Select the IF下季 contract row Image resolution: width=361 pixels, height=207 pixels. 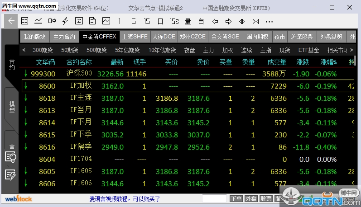(x=188, y=135)
